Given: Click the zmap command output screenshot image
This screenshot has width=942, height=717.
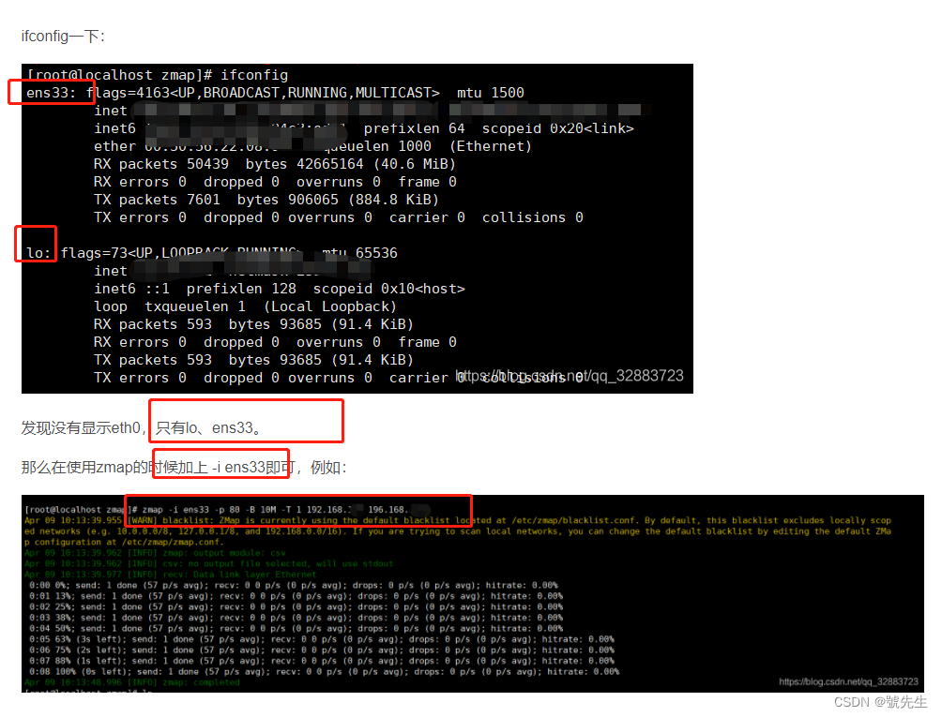Looking at the screenshot, I should [x=472, y=593].
